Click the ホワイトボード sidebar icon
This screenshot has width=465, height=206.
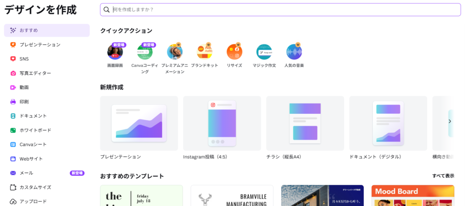point(13,130)
